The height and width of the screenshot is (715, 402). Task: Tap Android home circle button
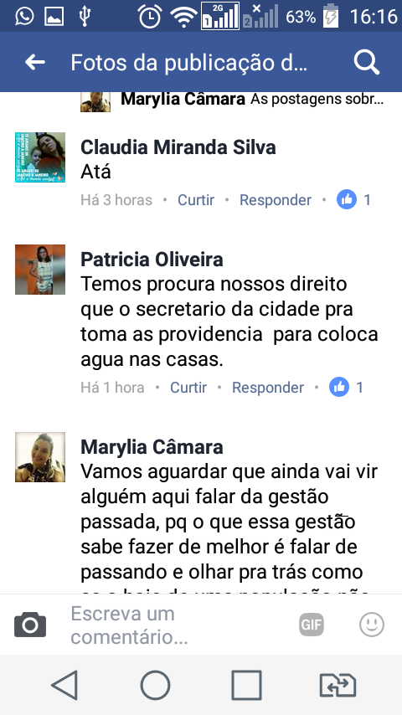point(155,685)
